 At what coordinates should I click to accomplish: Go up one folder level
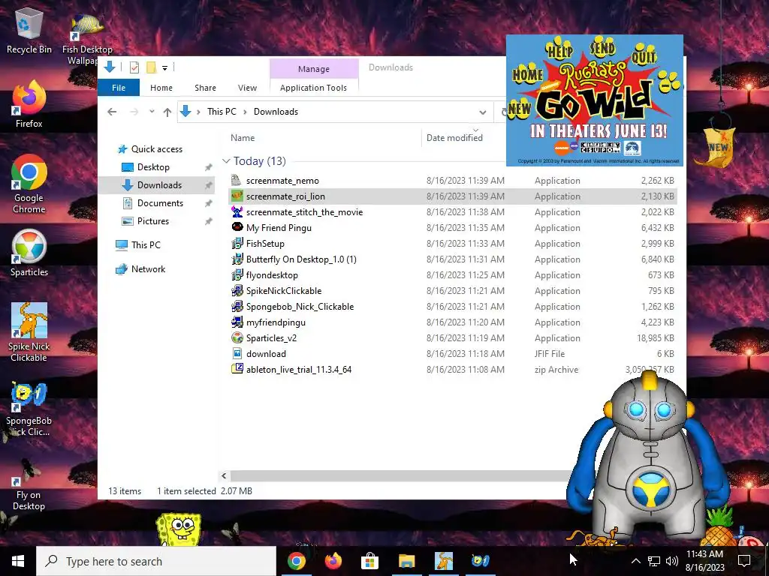[x=167, y=112]
